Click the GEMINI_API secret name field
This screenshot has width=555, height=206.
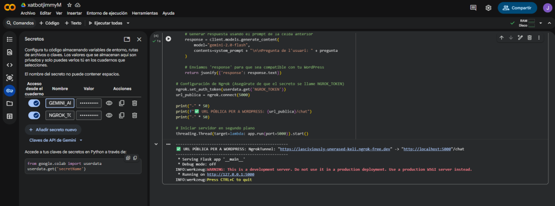pos(60,103)
